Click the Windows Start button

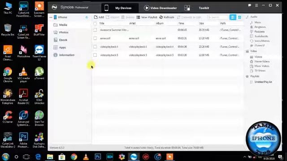[5, 157]
